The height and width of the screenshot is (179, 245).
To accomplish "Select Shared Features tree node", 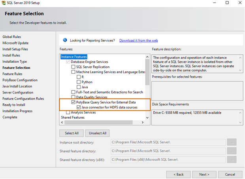I will coord(72,117).
